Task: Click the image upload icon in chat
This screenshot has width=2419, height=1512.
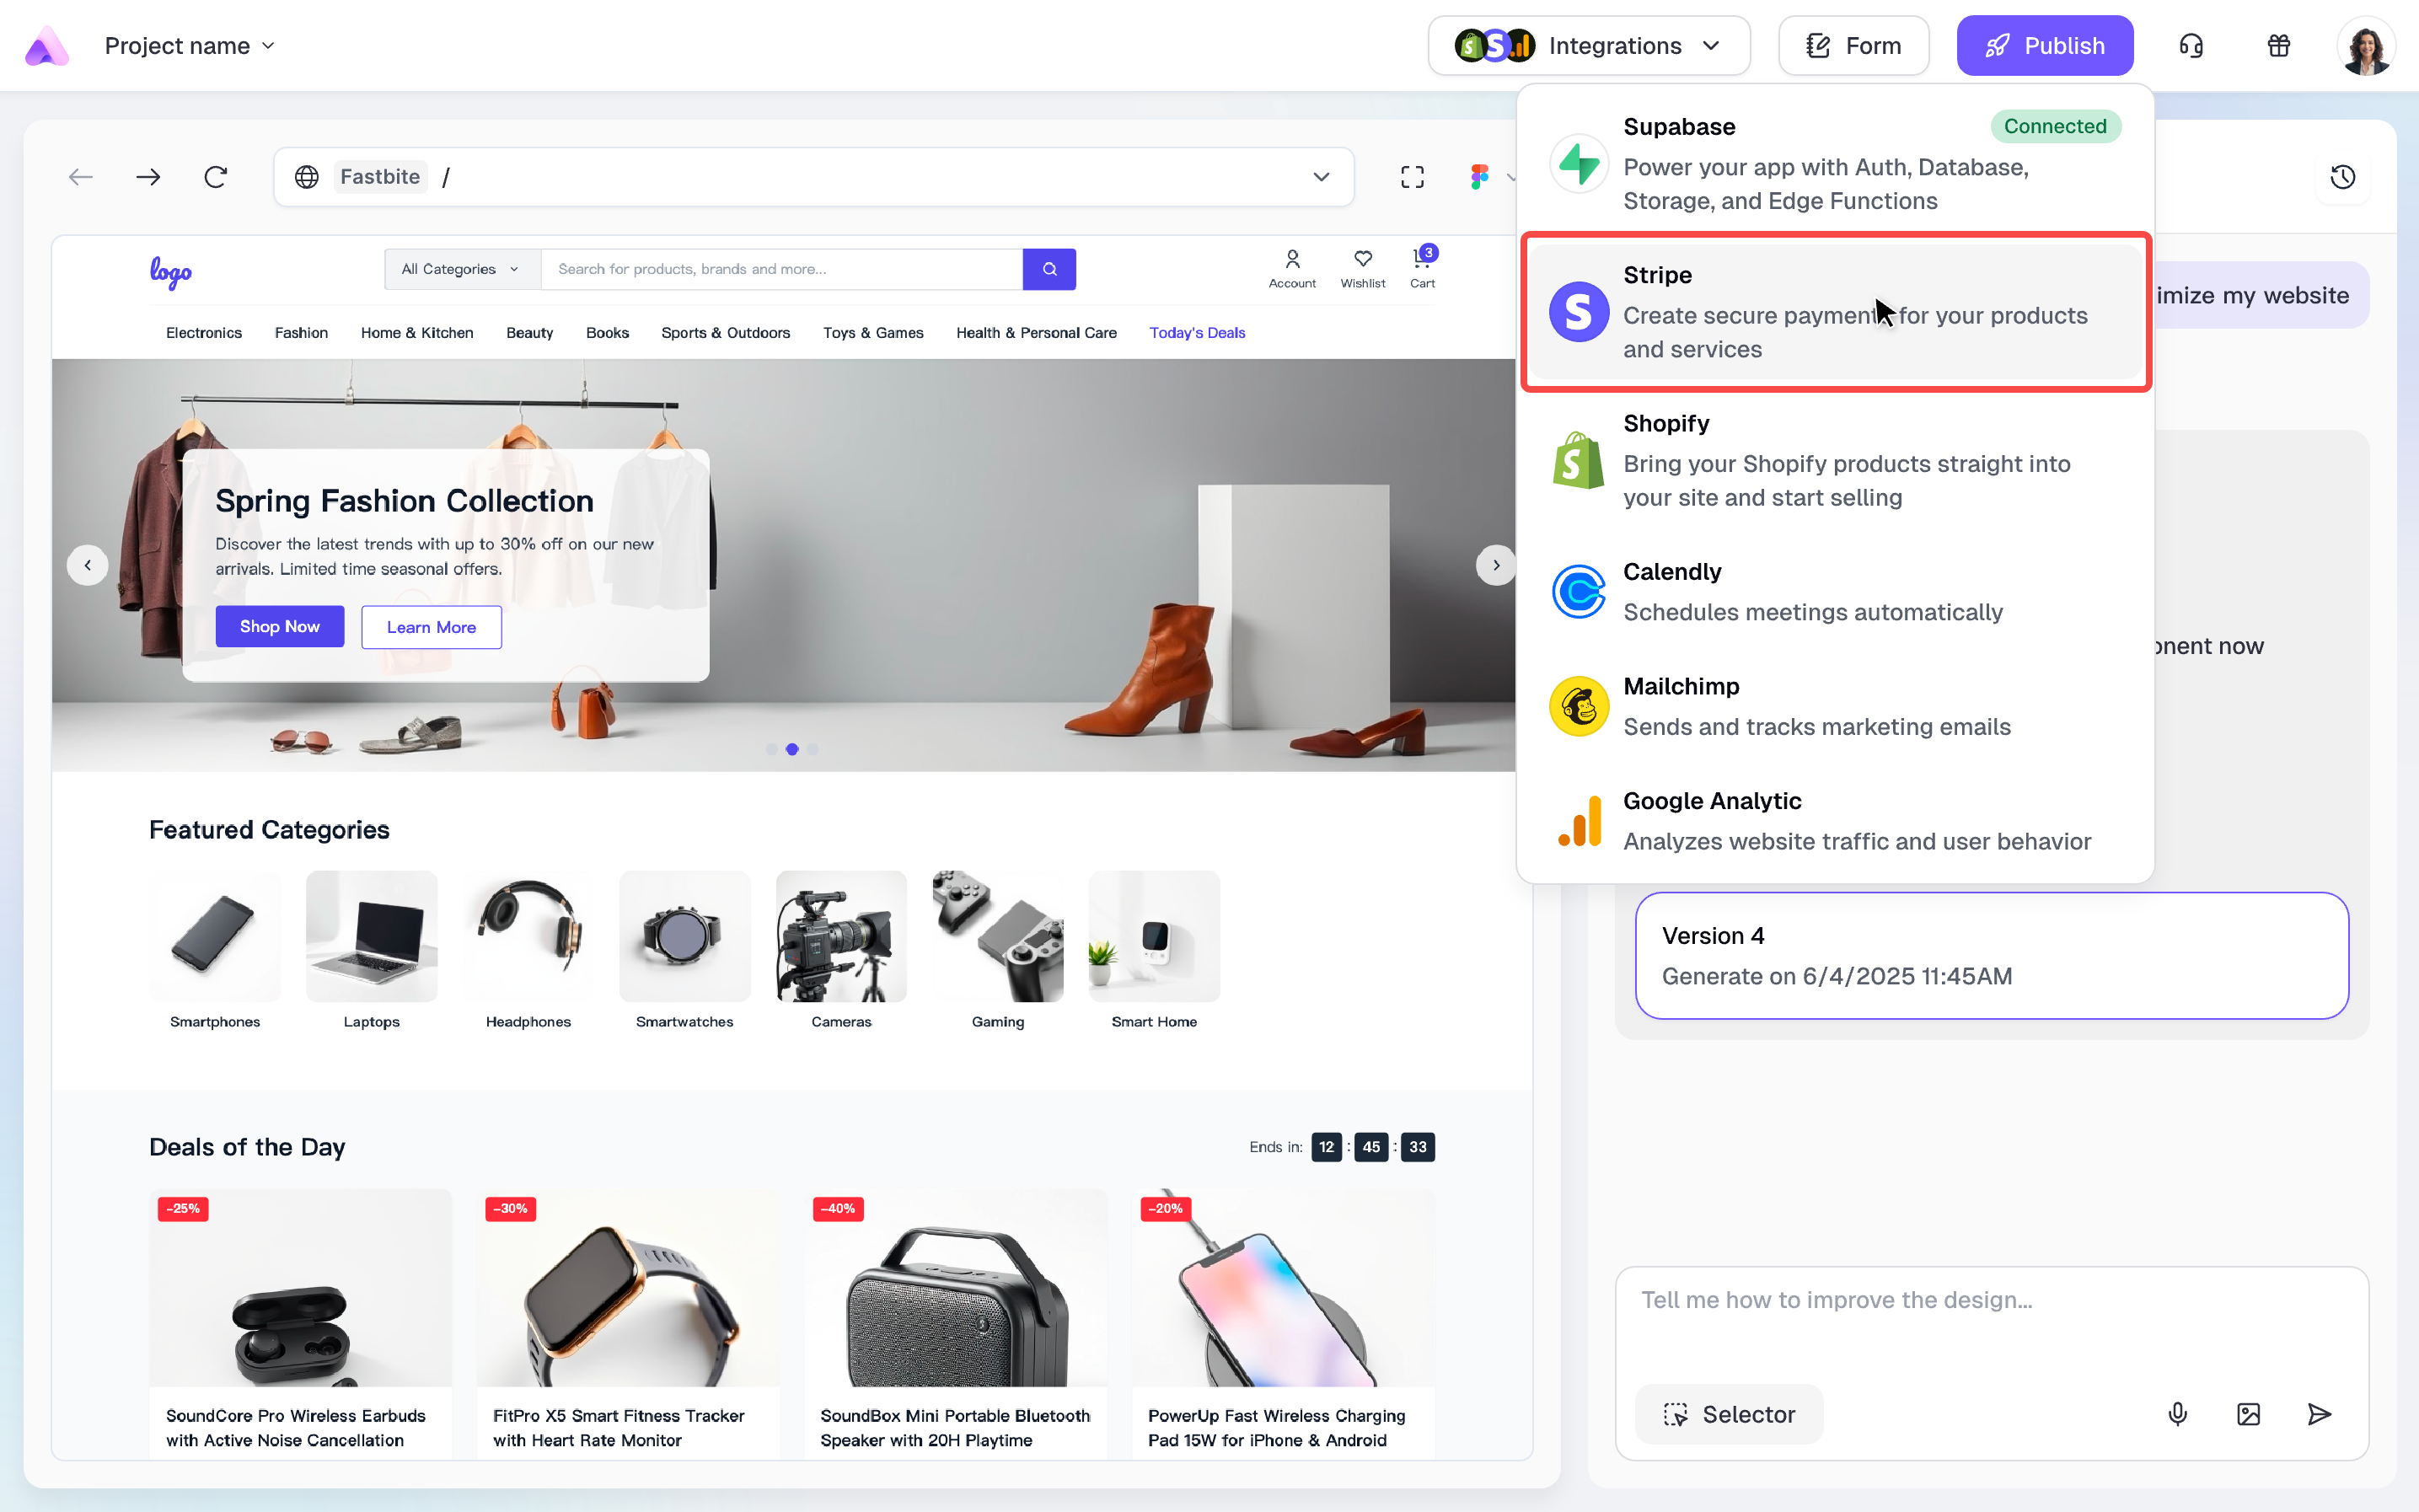Action: point(2248,1414)
